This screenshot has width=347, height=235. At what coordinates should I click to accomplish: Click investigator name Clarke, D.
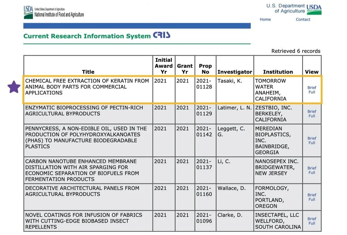(x=230, y=215)
